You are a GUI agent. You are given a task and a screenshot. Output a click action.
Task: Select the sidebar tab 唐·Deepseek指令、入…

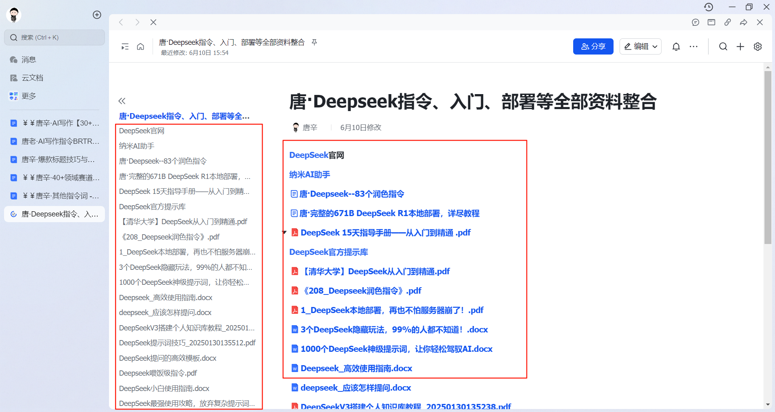point(54,214)
